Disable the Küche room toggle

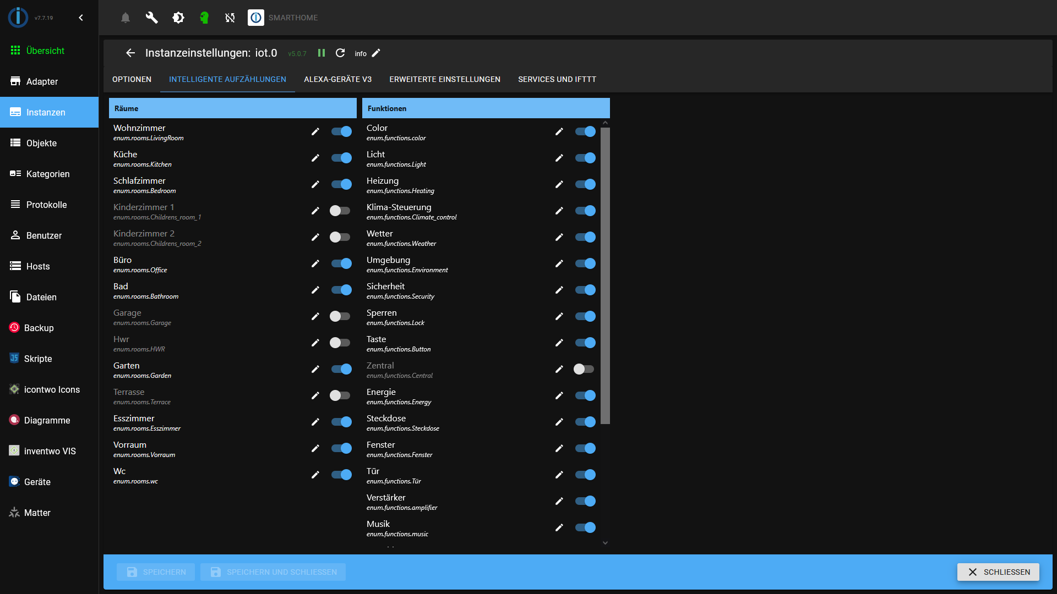pos(341,158)
